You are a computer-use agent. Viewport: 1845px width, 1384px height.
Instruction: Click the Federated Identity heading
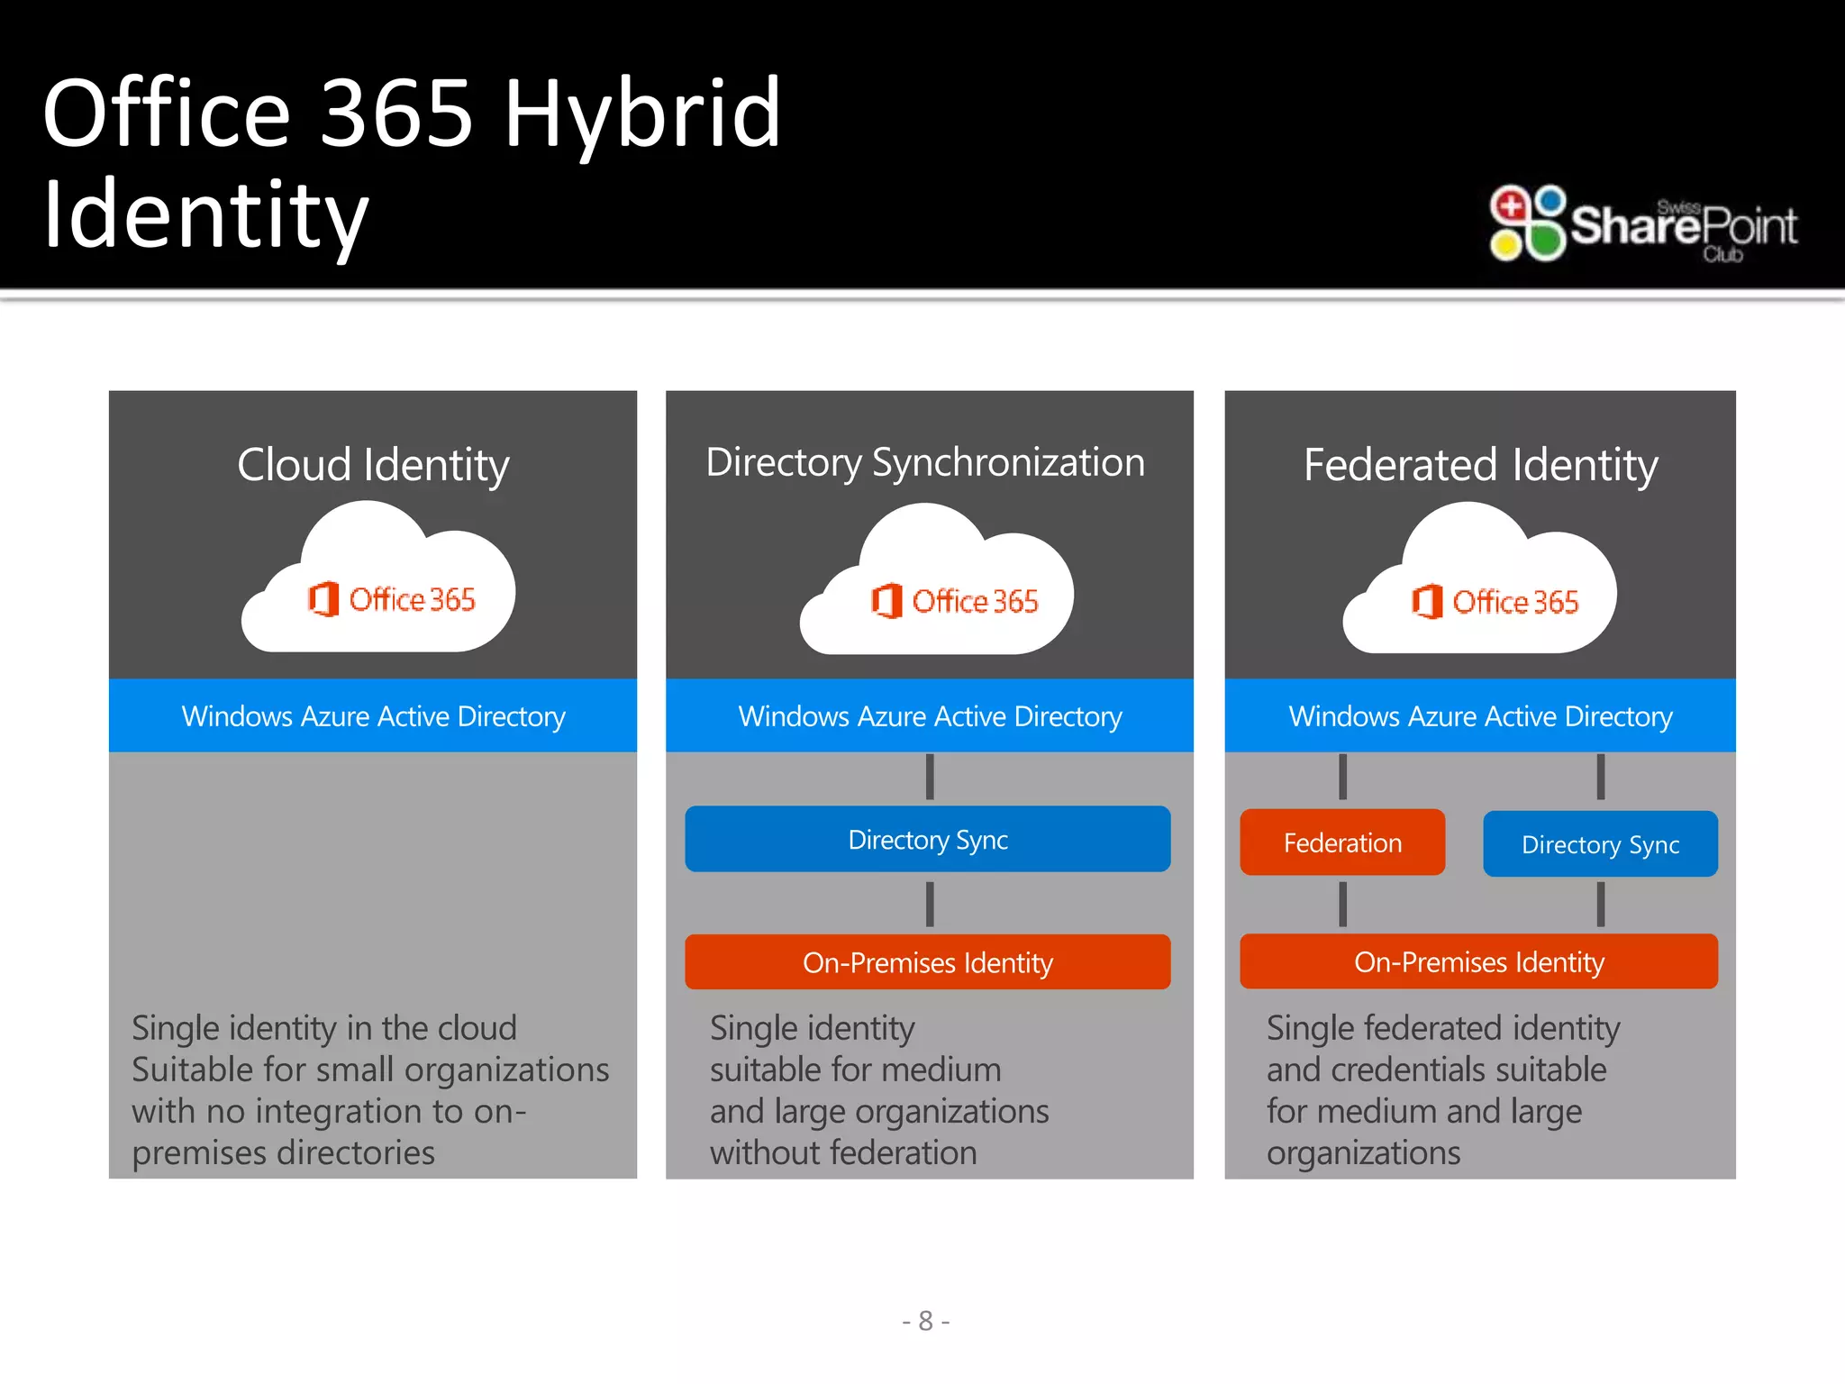coord(1480,466)
